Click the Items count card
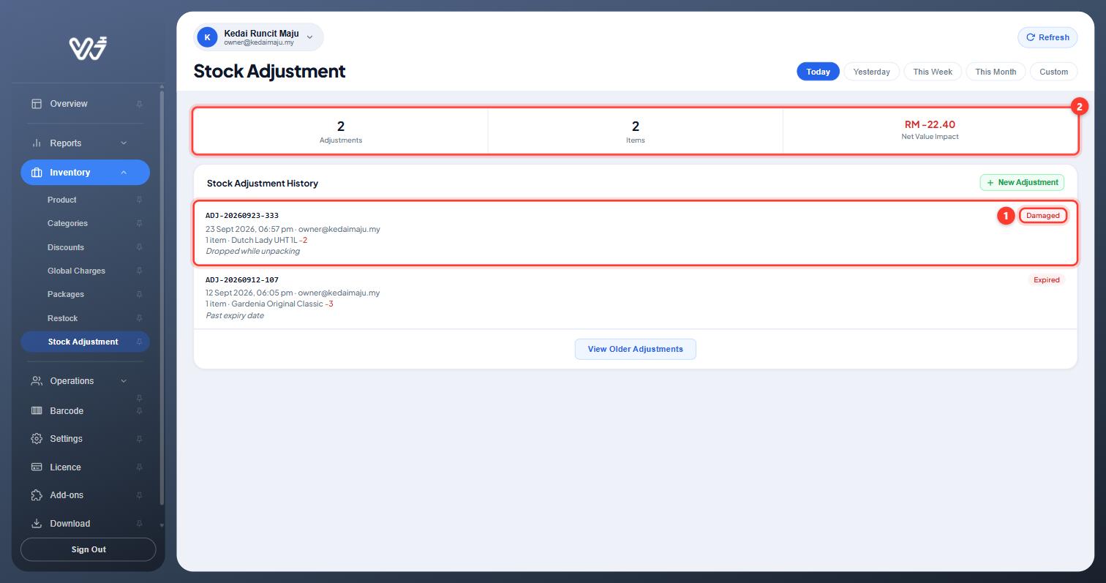1106x583 pixels. point(635,131)
